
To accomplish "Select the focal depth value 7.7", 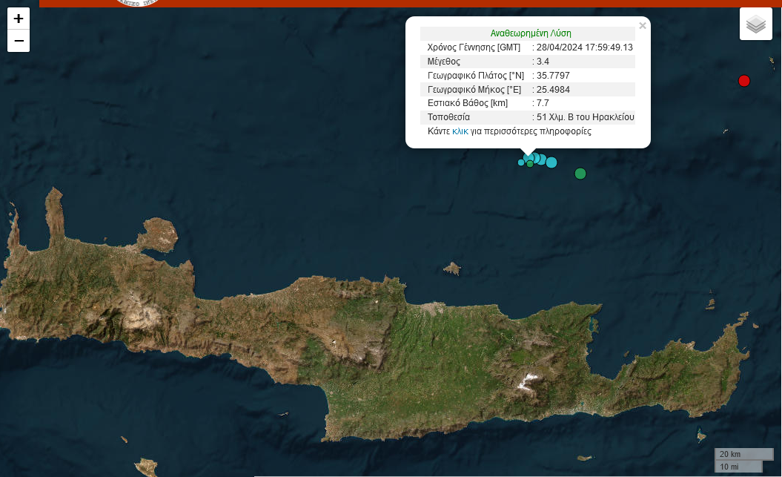I will click(x=543, y=103).
